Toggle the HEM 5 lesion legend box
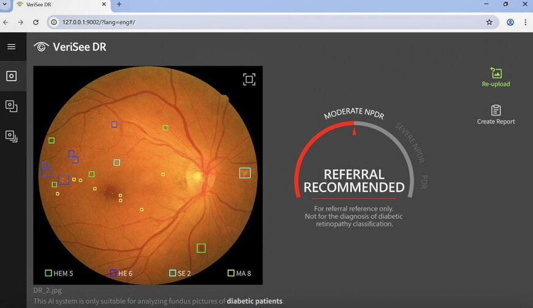 coord(48,273)
